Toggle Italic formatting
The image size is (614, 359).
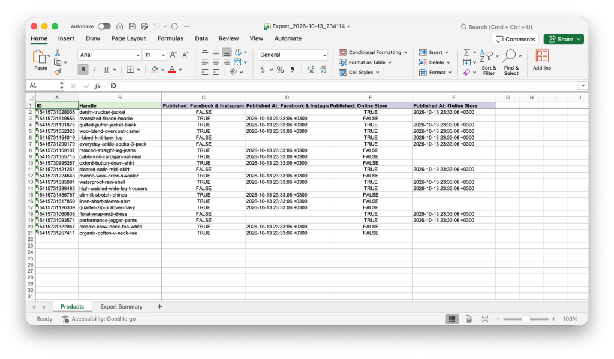click(95, 70)
